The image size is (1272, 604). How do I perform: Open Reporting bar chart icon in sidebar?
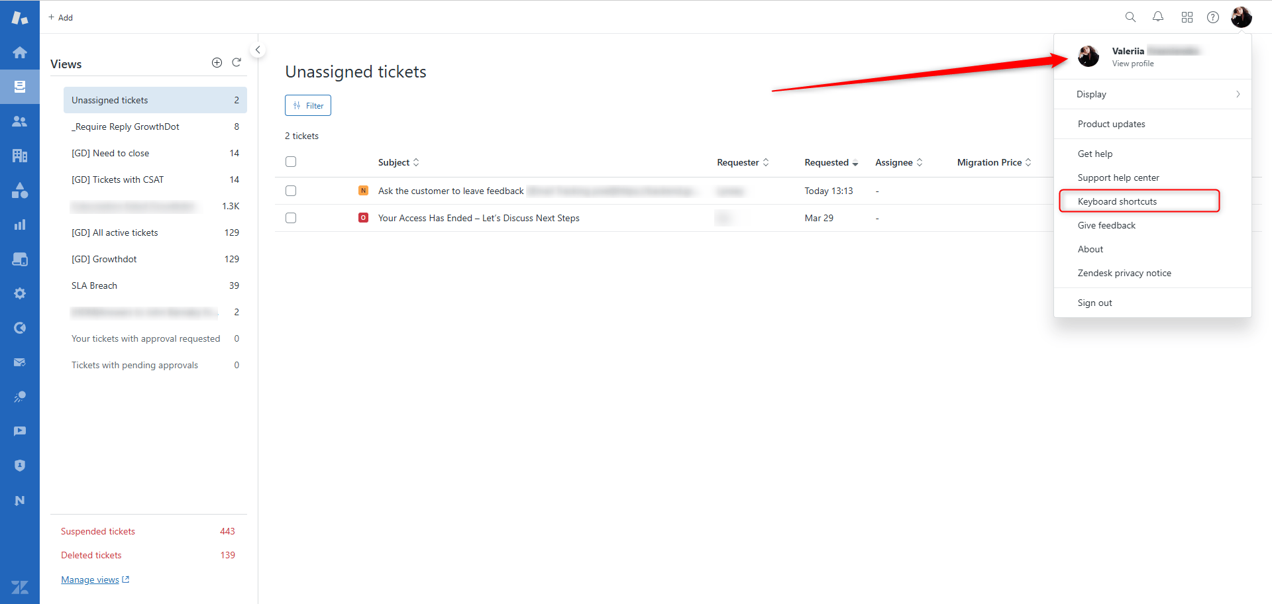(x=20, y=225)
